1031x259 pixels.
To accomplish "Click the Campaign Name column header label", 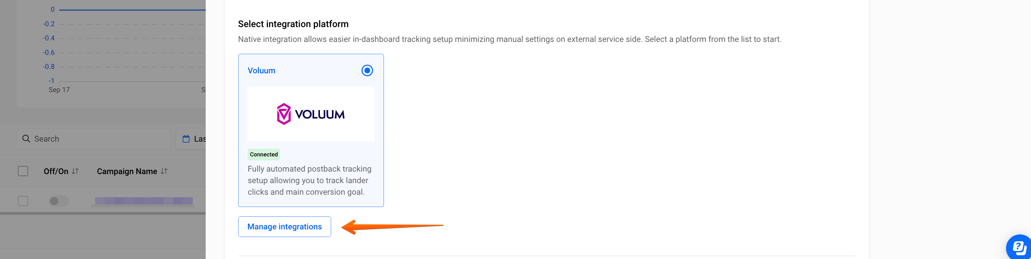I will coord(127,171).
